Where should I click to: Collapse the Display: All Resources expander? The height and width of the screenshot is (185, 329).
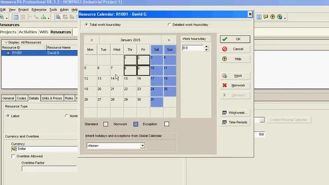6,42
